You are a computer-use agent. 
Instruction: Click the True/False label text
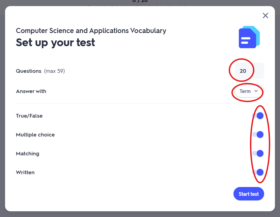29,116
